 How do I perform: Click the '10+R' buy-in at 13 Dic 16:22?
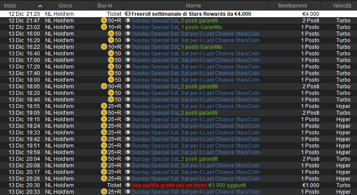coord(115,47)
